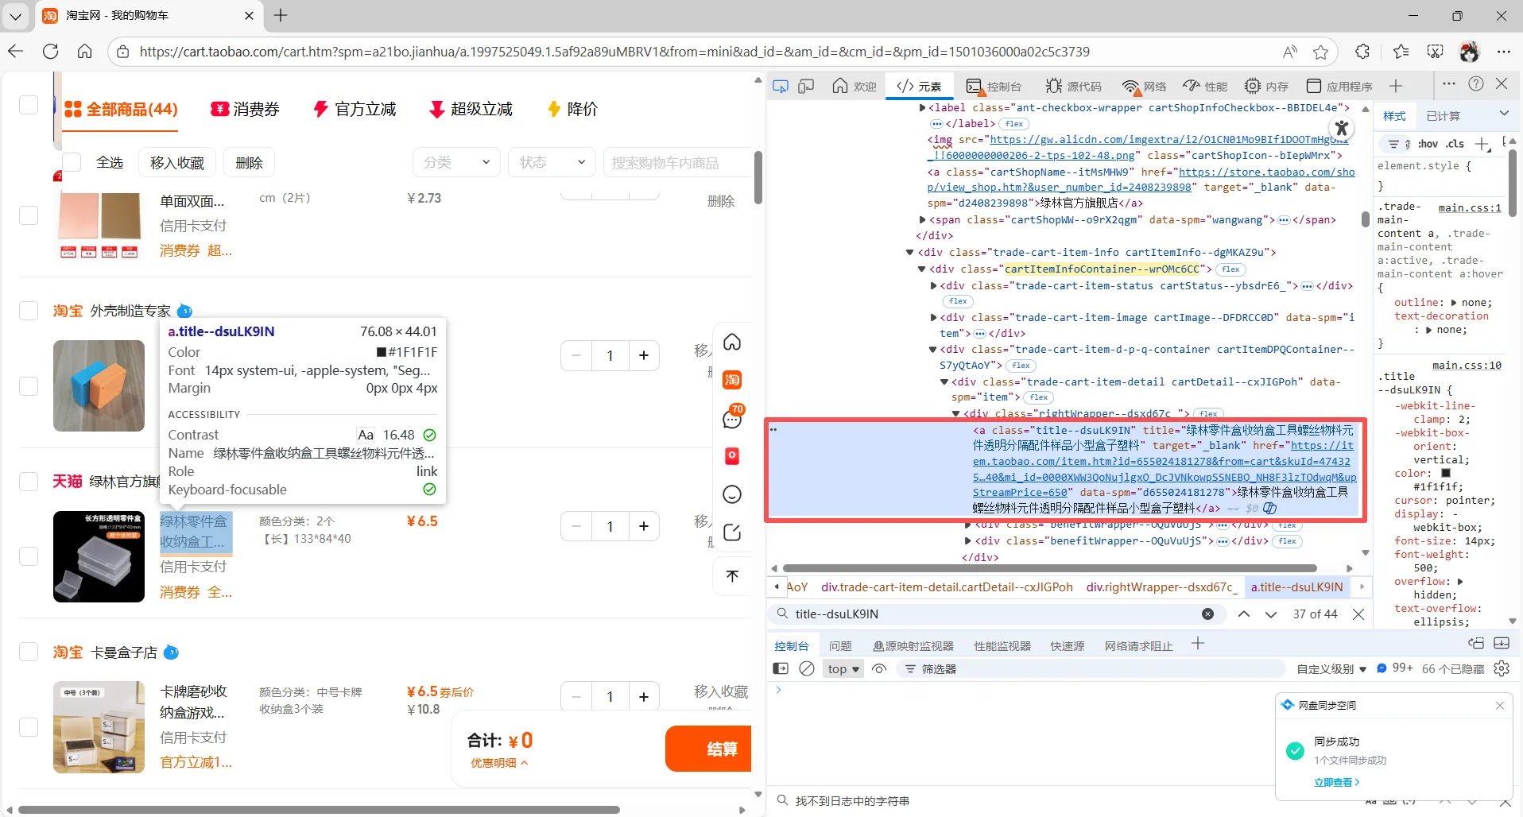
Task: Tick checkbox for the 卡牌磨砂收纳盒 item
Action: pyautogui.click(x=29, y=727)
